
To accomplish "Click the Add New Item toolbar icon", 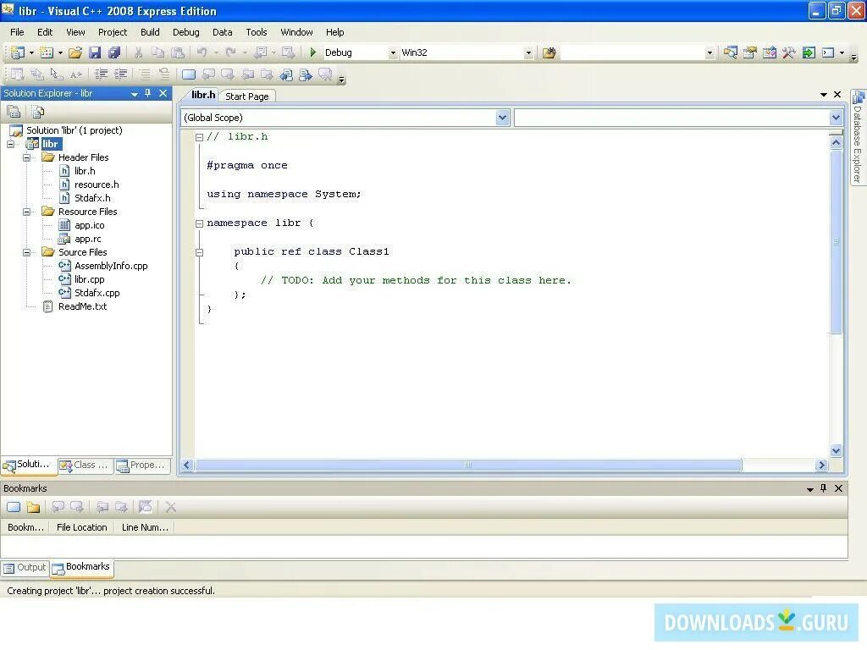I will [47, 52].
